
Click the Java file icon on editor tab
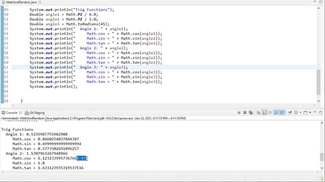4,2
